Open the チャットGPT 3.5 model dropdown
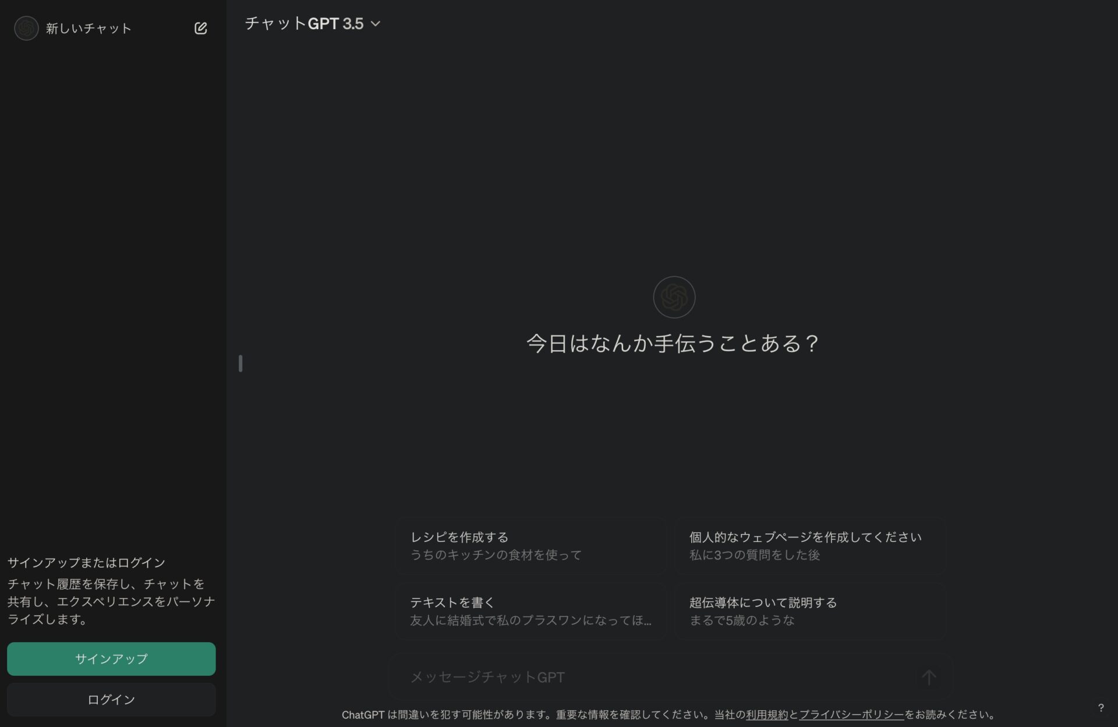This screenshot has height=727, width=1118. (313, 23)
